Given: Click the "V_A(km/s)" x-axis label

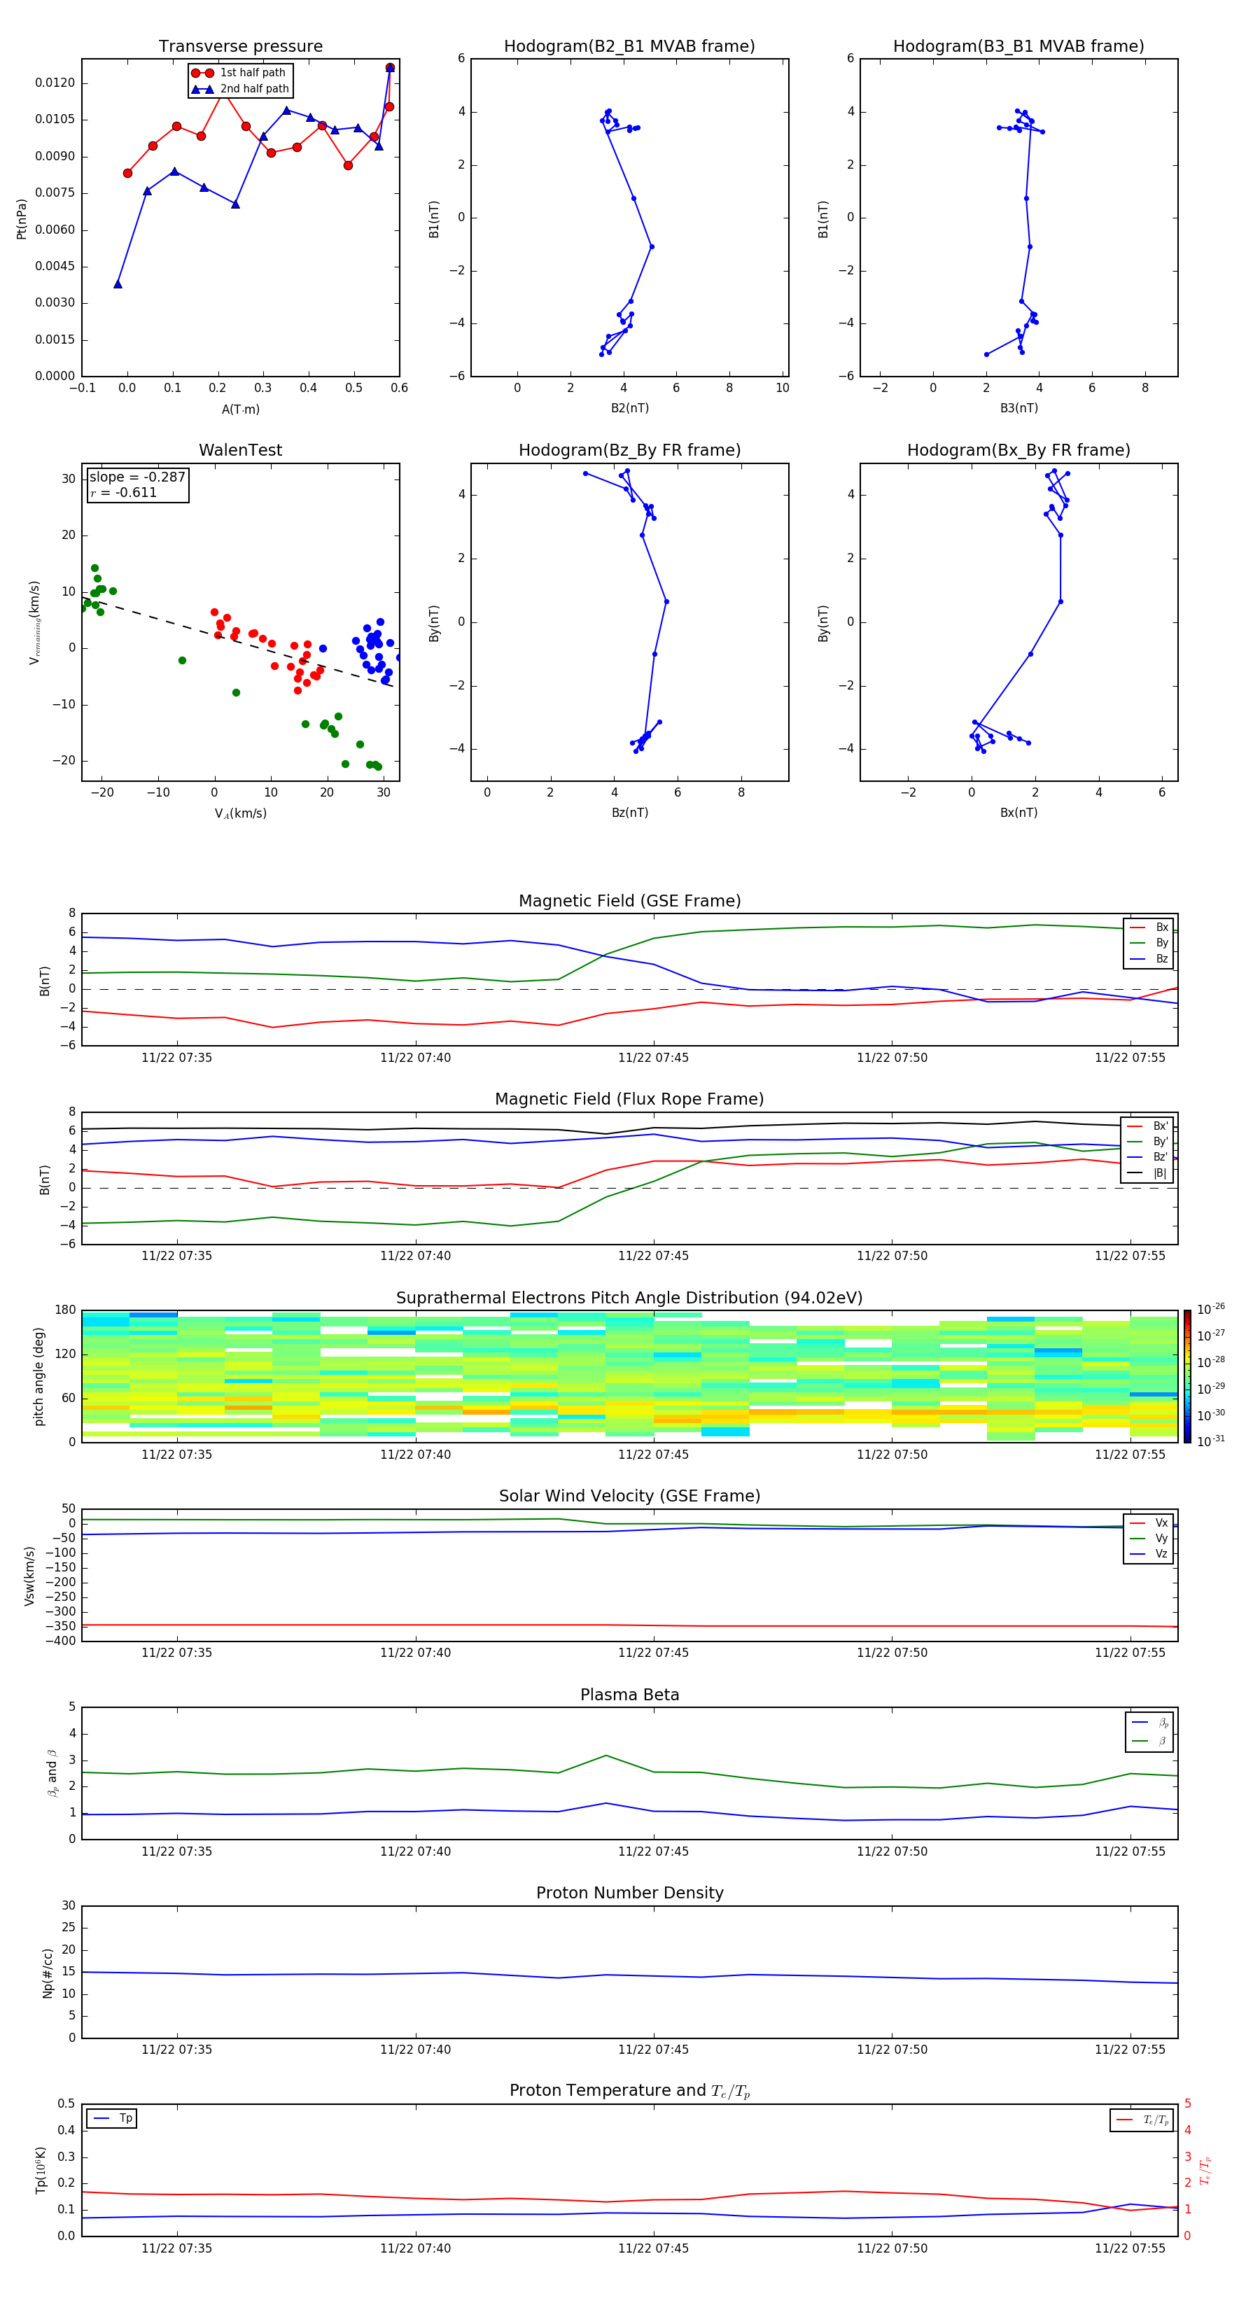Looking at the screenshot, I should pyautogui.click(x=240, y=813).
